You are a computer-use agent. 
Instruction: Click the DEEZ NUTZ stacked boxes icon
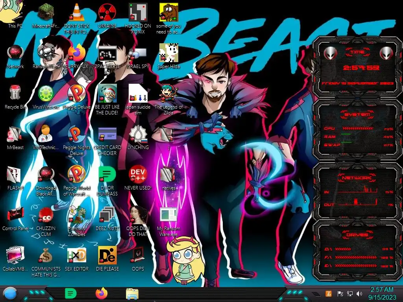(x=107, y=215)
